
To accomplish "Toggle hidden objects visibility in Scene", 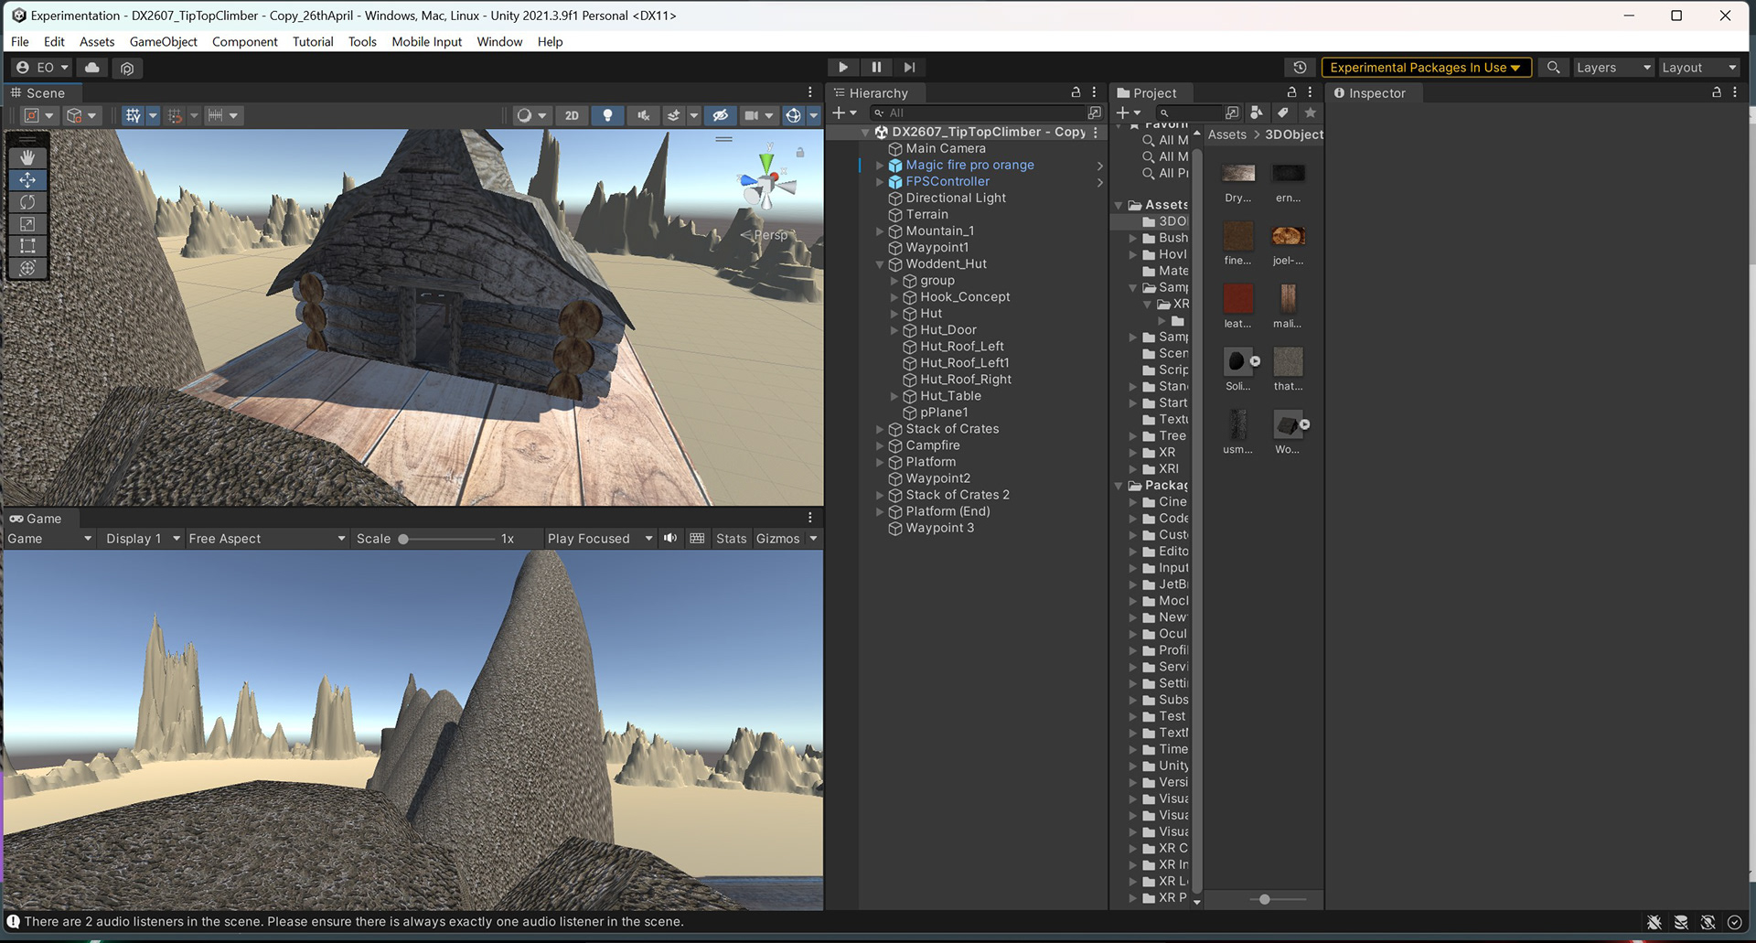I will (721, 115).
